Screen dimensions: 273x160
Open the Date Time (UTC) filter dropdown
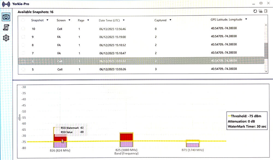click(x=123, y=20)
